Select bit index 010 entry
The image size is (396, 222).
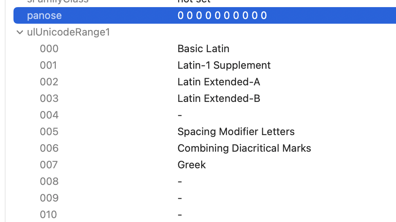tap(48, 215)
